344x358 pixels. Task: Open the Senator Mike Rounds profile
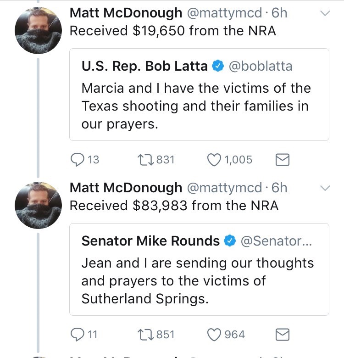(x=150, y=241)
